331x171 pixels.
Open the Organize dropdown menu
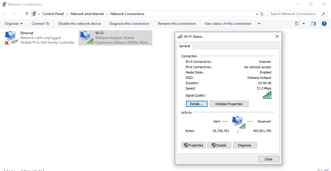click(x=14, y=24)
